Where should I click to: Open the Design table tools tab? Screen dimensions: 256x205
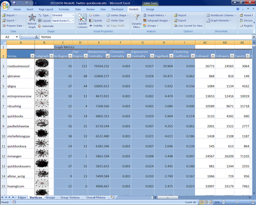(x=150, y=9)
